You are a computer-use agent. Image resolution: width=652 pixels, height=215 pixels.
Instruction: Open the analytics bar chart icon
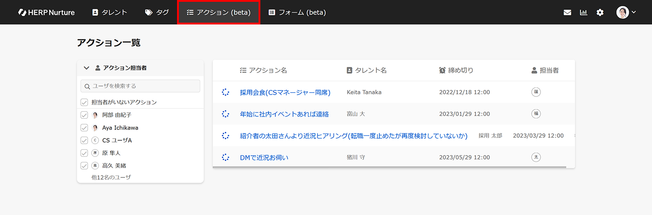(x=584, y=13)
